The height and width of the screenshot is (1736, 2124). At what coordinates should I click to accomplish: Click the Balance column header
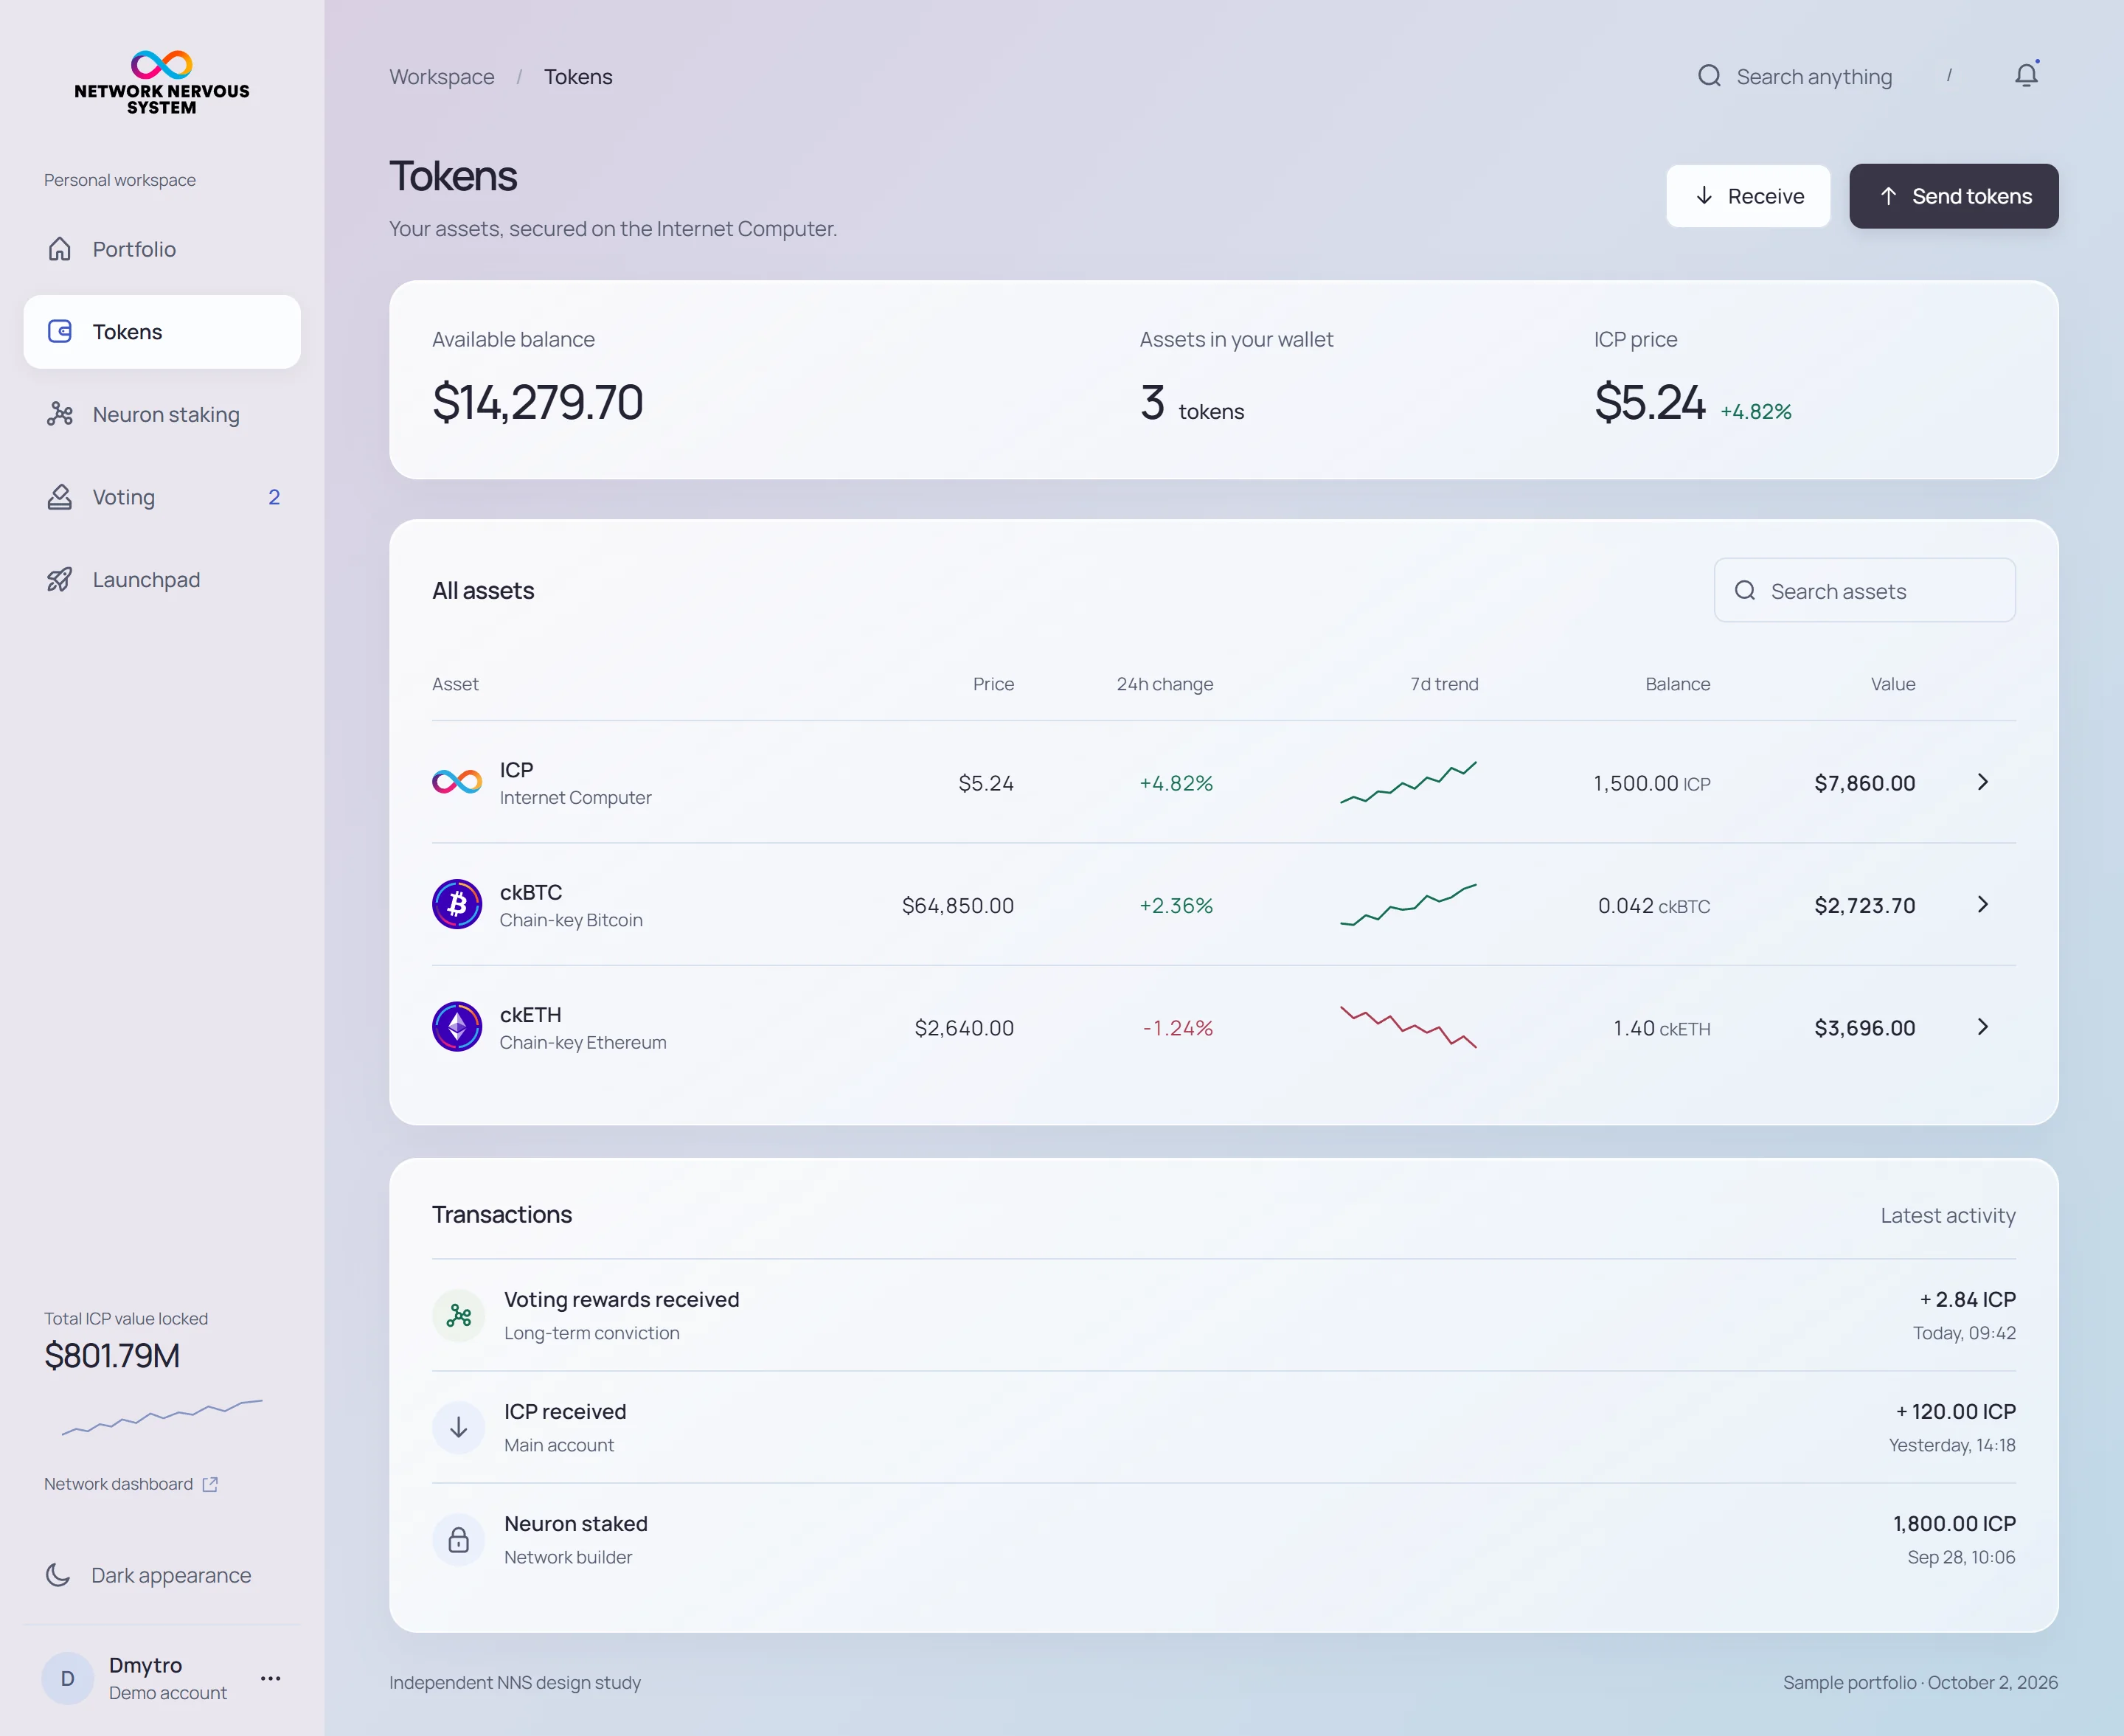pyautogui.click(x=1678, y=684)
